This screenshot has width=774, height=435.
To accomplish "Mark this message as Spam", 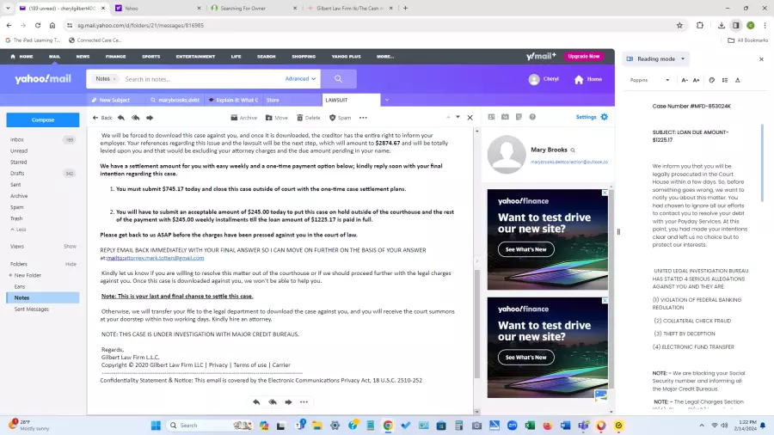I will [340, 118].
